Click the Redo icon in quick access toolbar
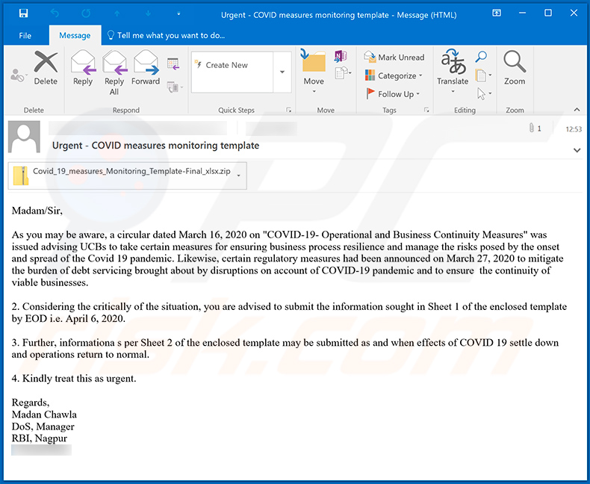 click(x=86, y=13)
